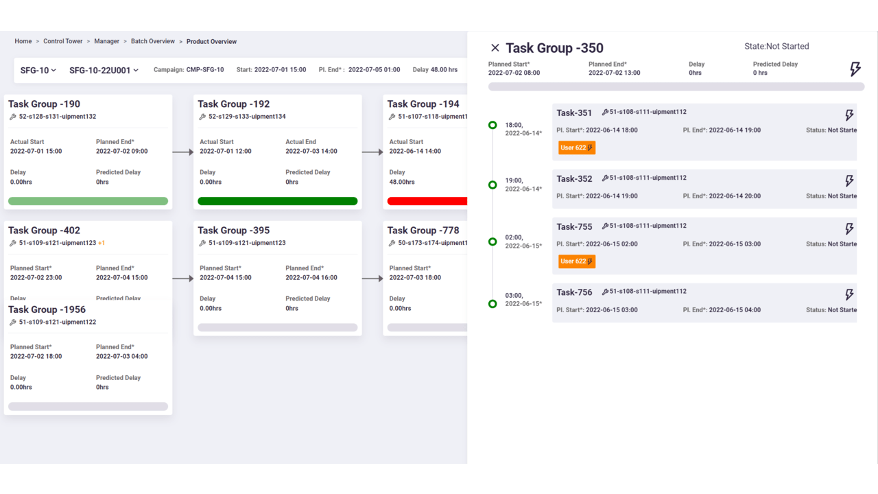878x494 pixels.
Task: Click the lightning bolt icon on Task-351
Action: 849,115
